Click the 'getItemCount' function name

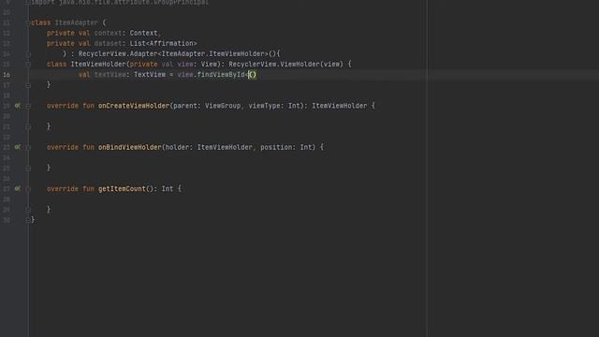(122, 188)
